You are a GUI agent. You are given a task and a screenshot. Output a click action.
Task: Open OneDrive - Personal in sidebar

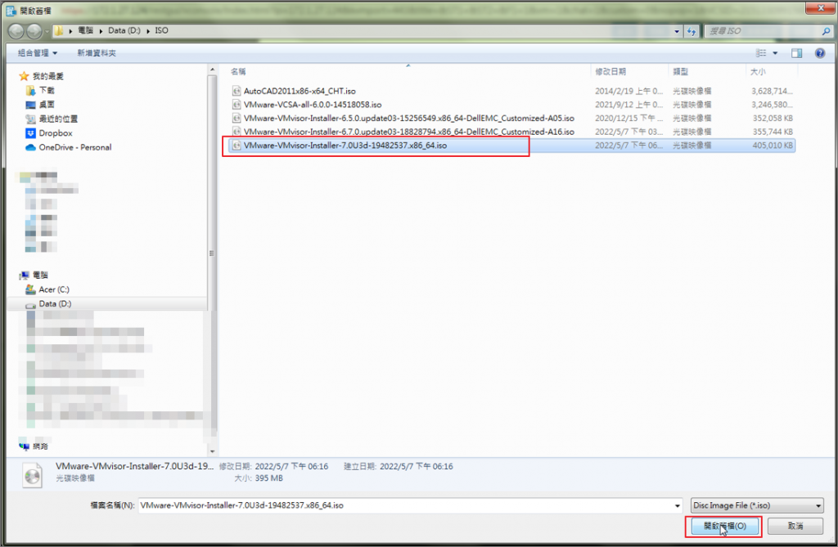(69, 147)
